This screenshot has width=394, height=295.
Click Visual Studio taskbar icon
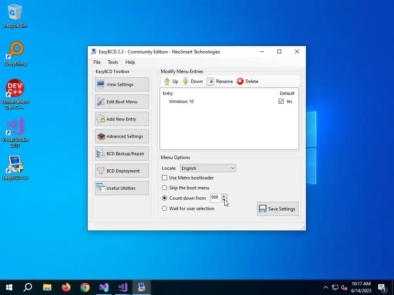123,287
